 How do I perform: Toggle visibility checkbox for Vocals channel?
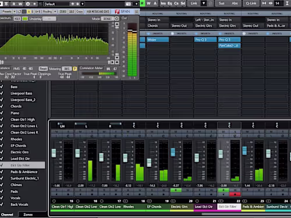(x=2, y=198)
